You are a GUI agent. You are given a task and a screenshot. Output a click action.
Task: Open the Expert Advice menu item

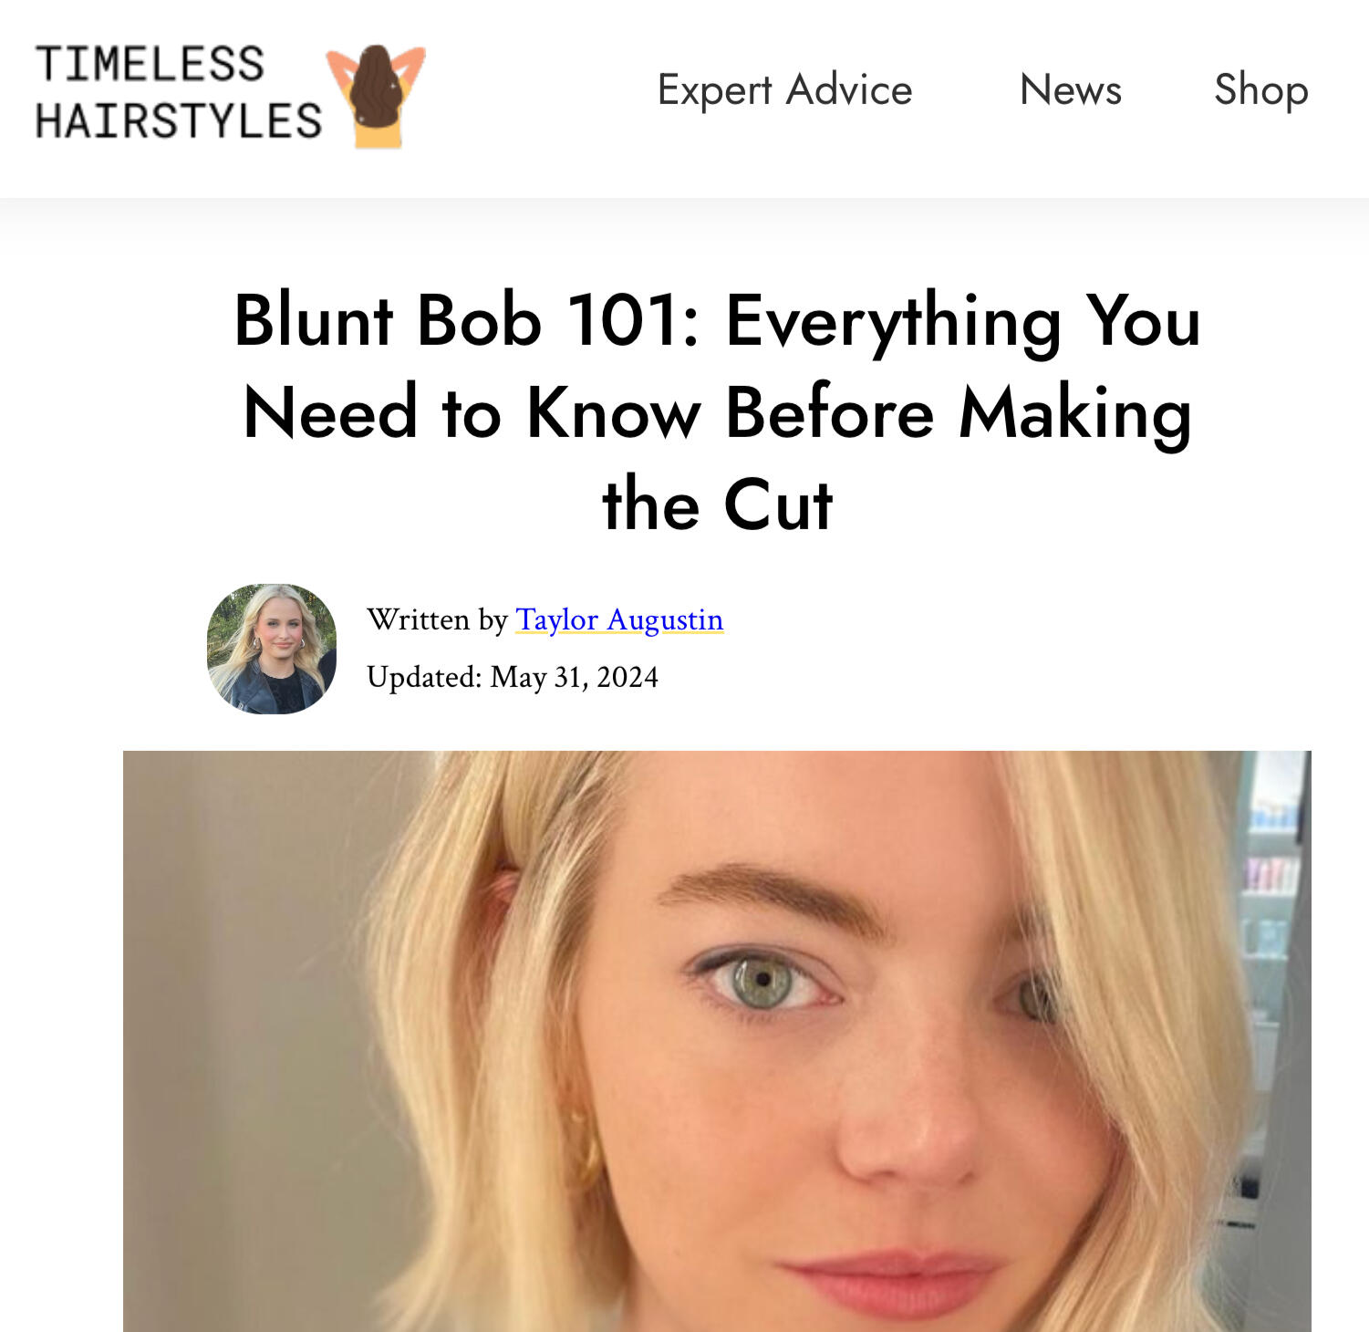[x=784, y=90]
